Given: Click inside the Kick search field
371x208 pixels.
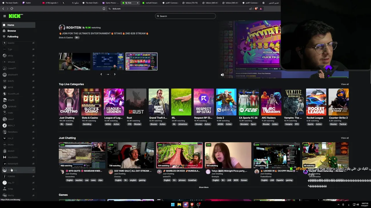Looking at the screenshot, I should pyautogui.click(x=185, y=16).
